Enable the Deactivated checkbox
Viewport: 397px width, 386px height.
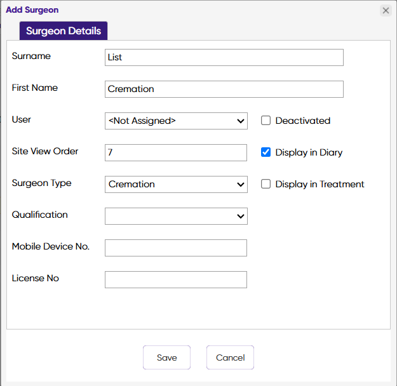266,121
